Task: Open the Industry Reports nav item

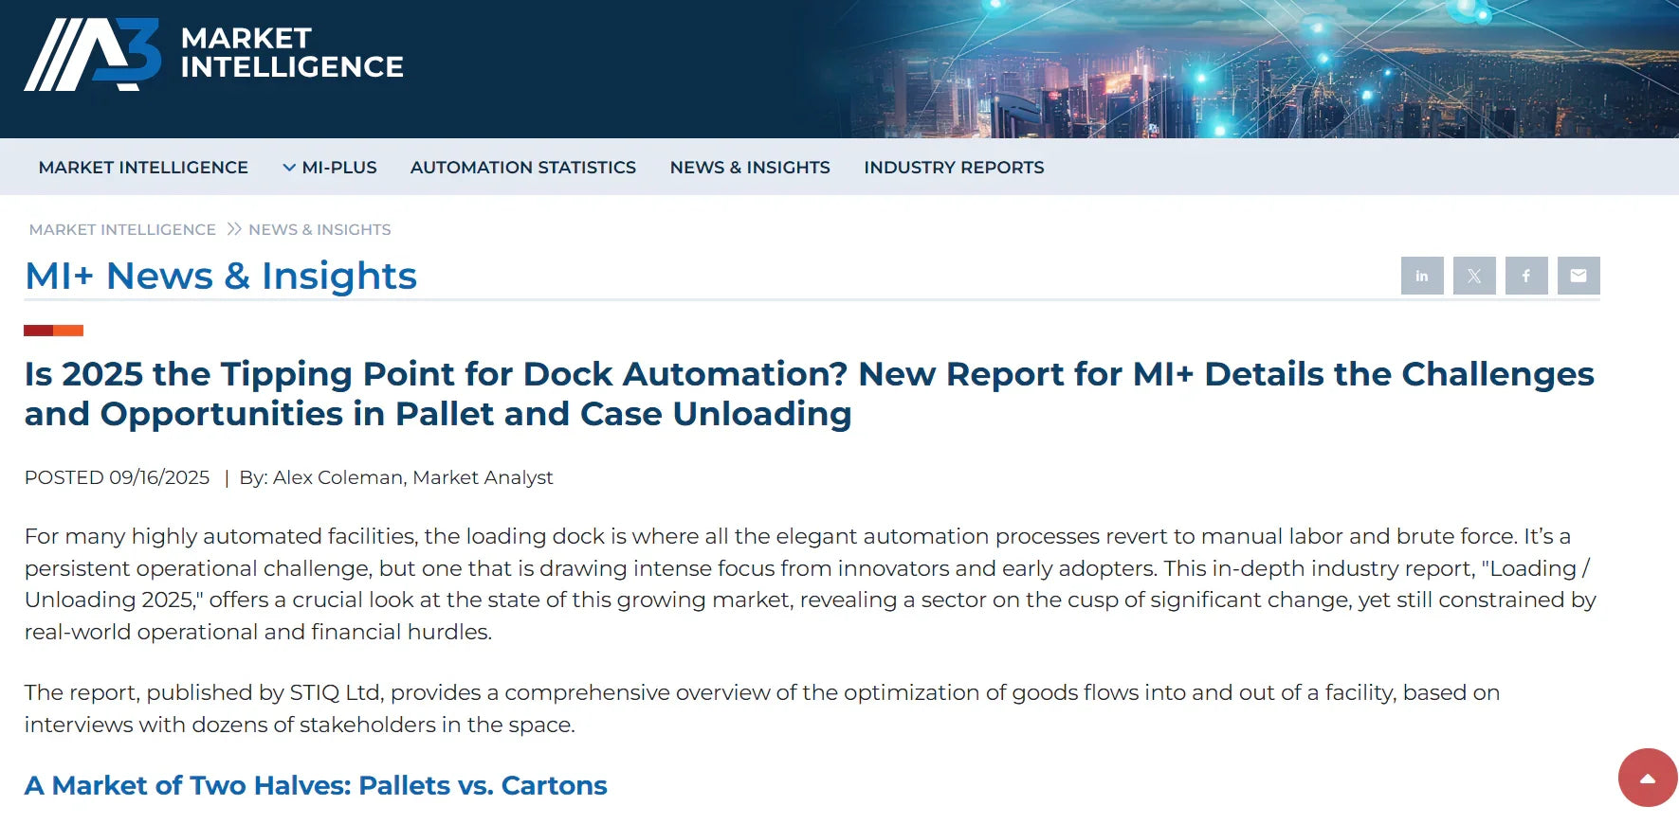Action: click(x=953, y=168)
